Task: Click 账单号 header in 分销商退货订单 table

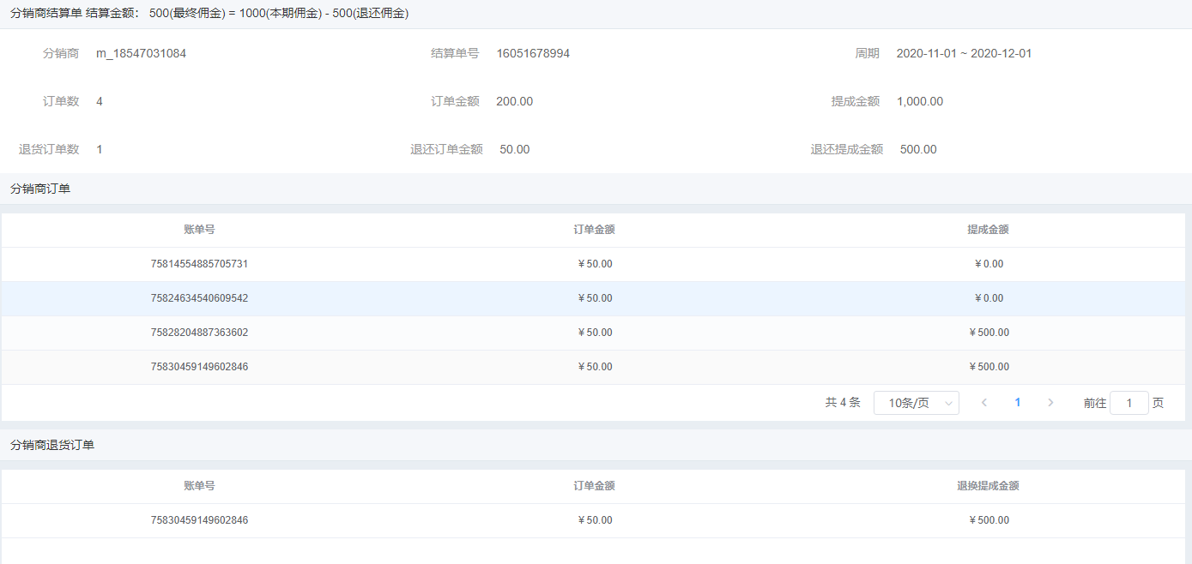Action: point(199,486)
